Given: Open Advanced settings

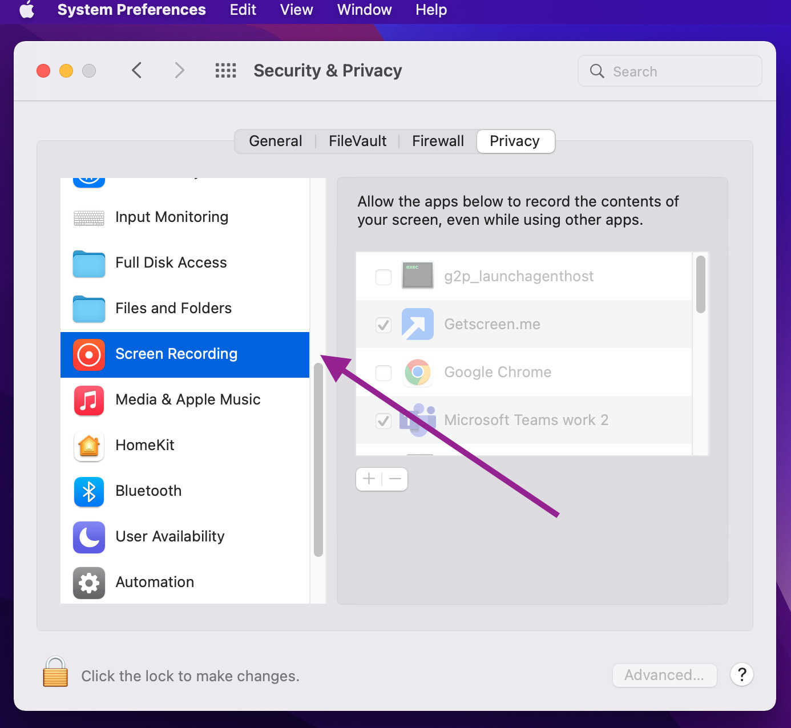Looking at the screenshot, I should 664,675.
